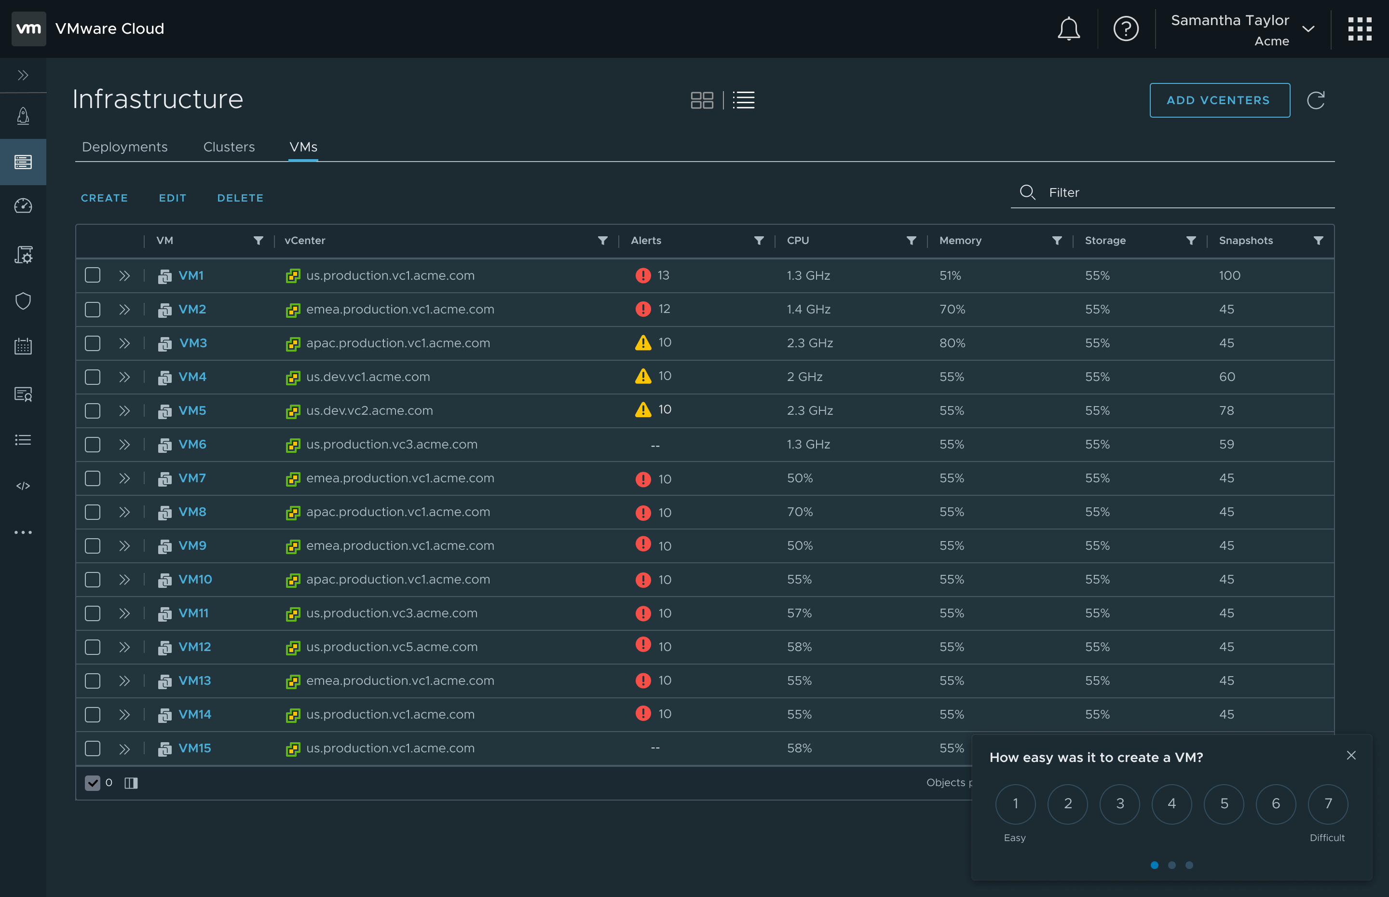Filter the Storage column
Image resolution: width=1389 pixels, height=897 pixels.
[x=1191, y=241]
